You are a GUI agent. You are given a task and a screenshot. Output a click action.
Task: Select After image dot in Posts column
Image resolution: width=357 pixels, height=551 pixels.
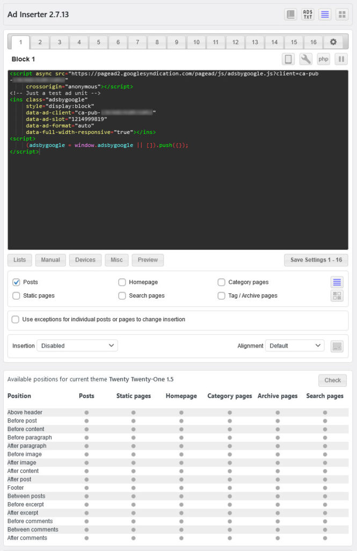point(86,463)
